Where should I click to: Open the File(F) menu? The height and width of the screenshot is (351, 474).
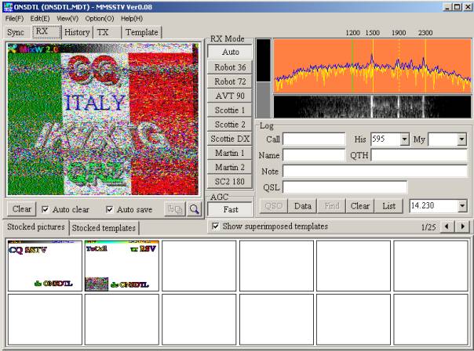(x=14, y=19)
